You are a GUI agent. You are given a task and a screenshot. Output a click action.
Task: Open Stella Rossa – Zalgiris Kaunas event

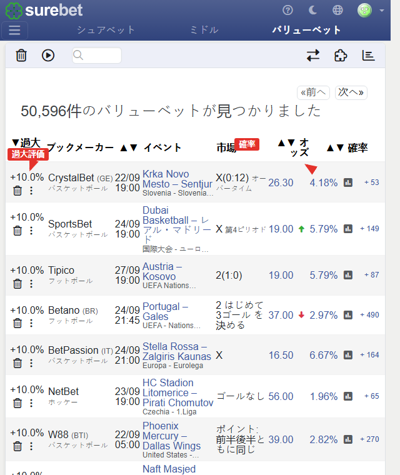pyautogui.click(x=177, y=351)
